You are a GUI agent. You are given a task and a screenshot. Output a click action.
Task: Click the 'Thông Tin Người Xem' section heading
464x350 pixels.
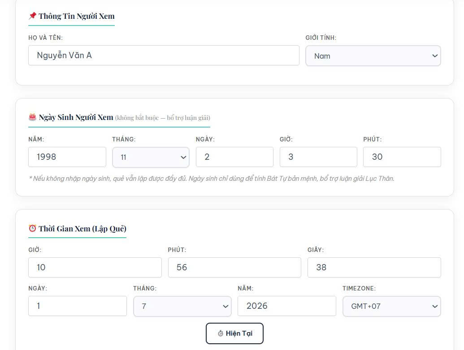76,16
